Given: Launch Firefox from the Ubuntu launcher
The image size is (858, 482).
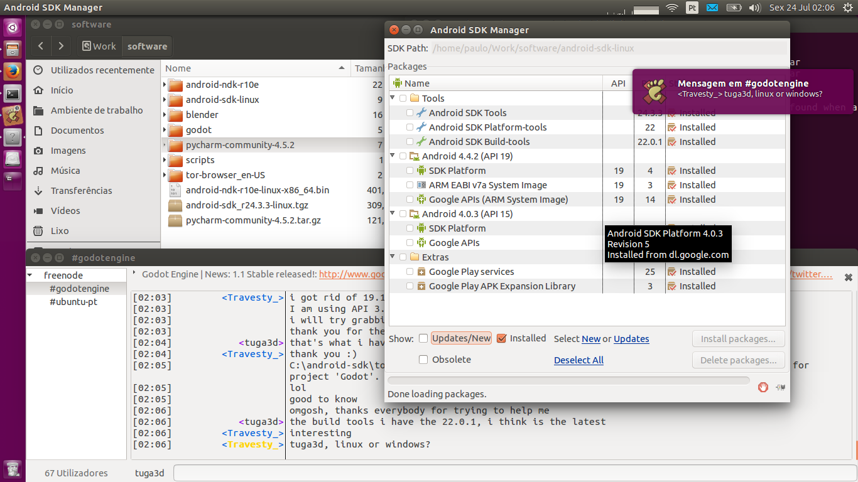Looking at the screenshot, I should (13, 71).
